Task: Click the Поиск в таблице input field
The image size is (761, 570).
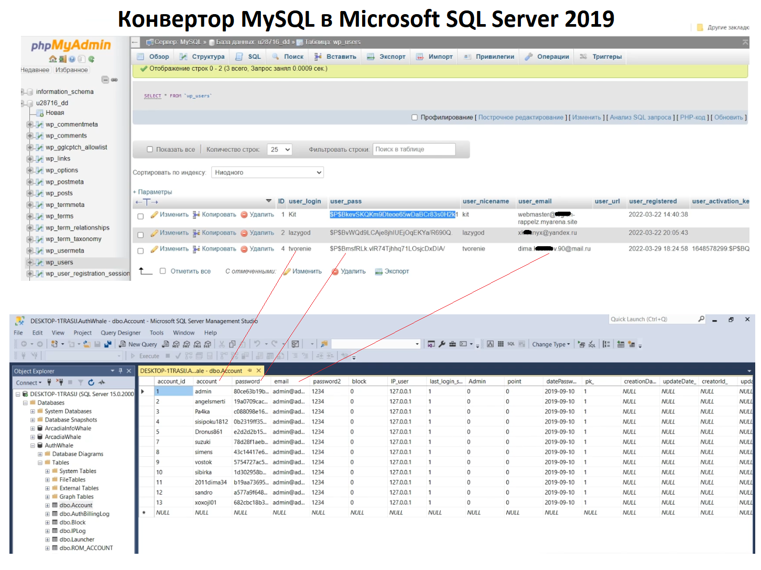Action: pos(414,149)
